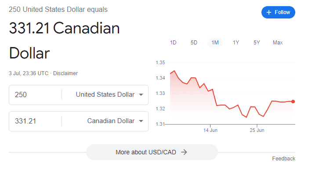Send Feedback on this result
This screenshot has height=171, width=319.
[283, 159]
